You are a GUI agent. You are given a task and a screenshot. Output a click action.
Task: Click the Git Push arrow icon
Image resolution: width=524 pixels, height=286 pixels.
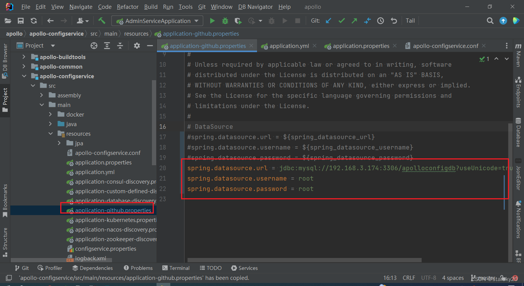pos(354,21)
